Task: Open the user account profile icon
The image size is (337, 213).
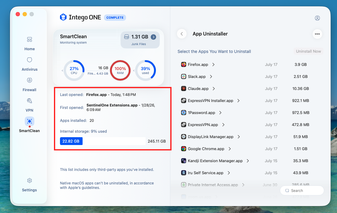Action: coord(317,18)
